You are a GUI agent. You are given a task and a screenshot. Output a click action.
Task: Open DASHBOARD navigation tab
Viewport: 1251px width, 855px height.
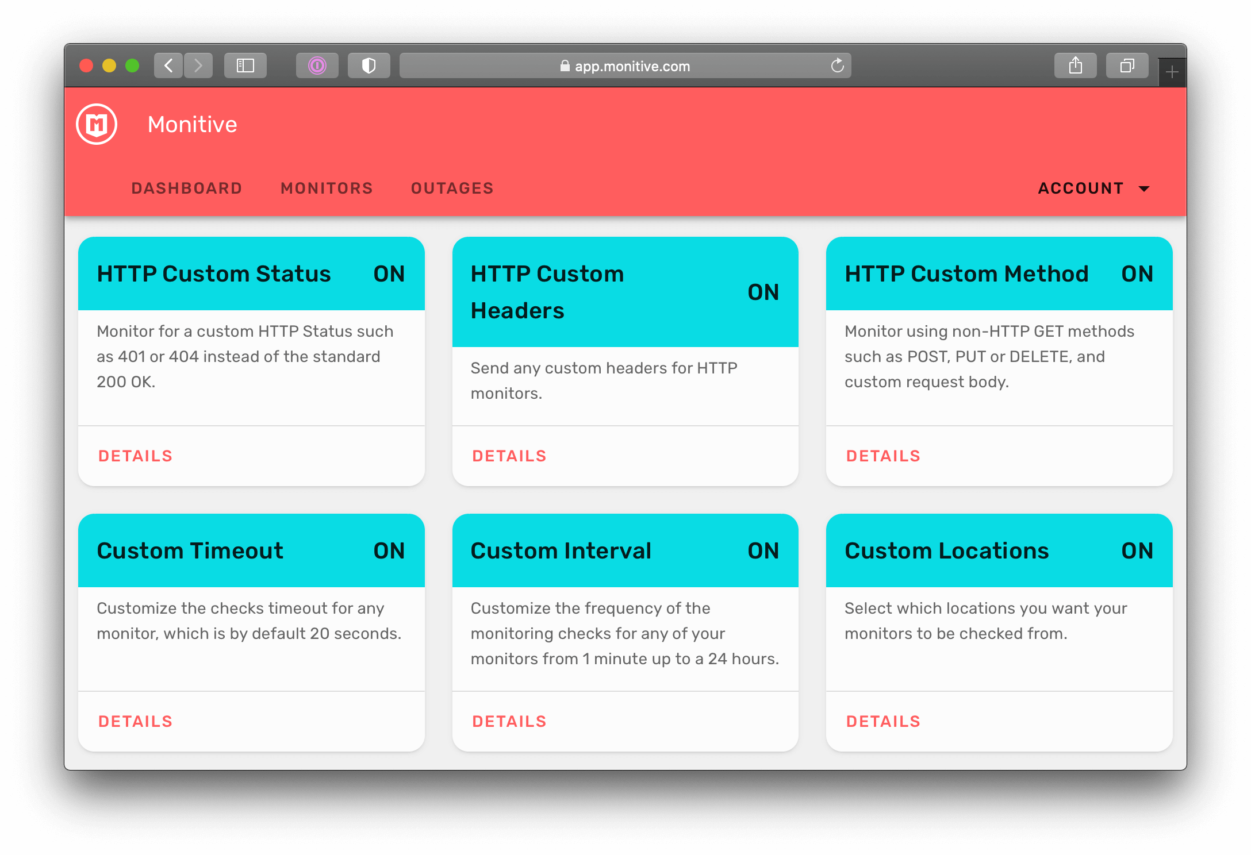pyautogui.click(x=186, y=187)
